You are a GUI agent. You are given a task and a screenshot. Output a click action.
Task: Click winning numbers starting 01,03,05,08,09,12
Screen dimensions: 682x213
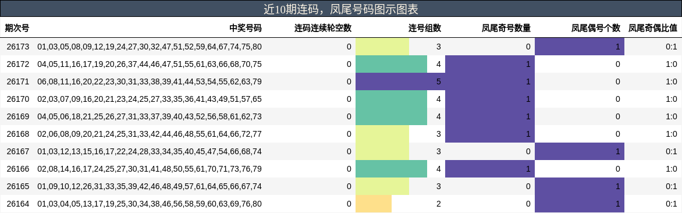(150, 47)
